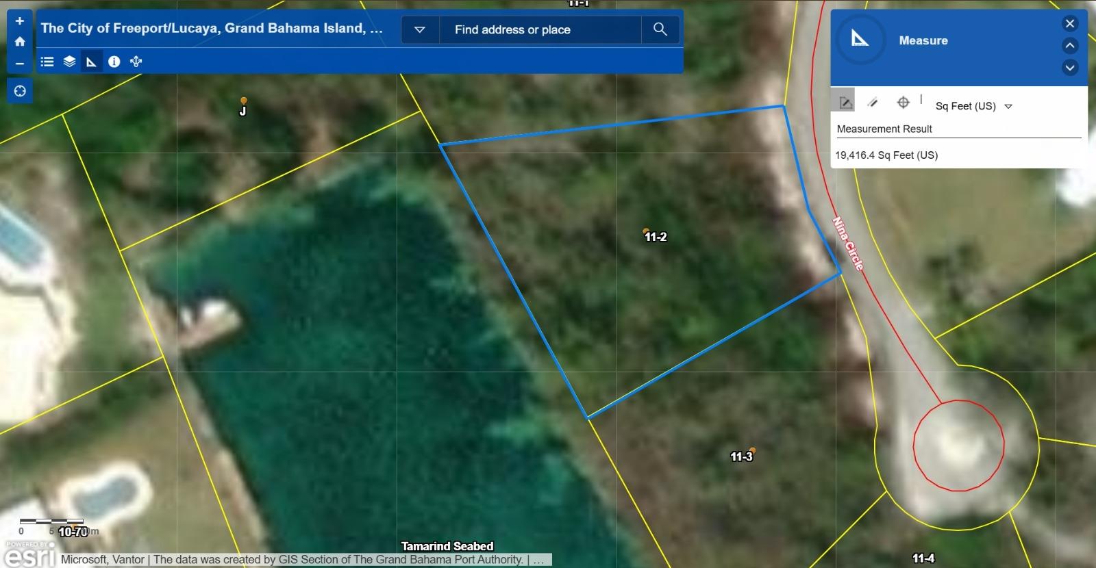Zoom in on the map
The image size is (1096, 568).
click(20, 21)
